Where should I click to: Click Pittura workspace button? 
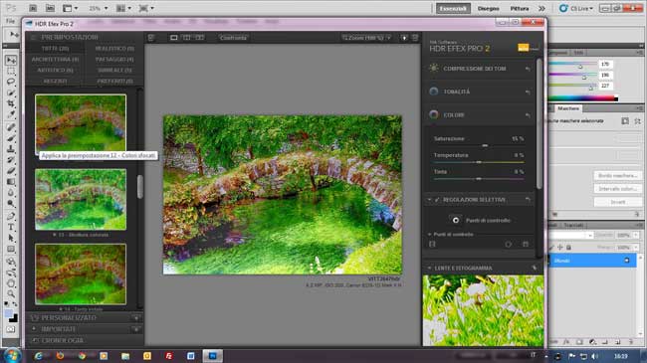[x=520, y=8]
